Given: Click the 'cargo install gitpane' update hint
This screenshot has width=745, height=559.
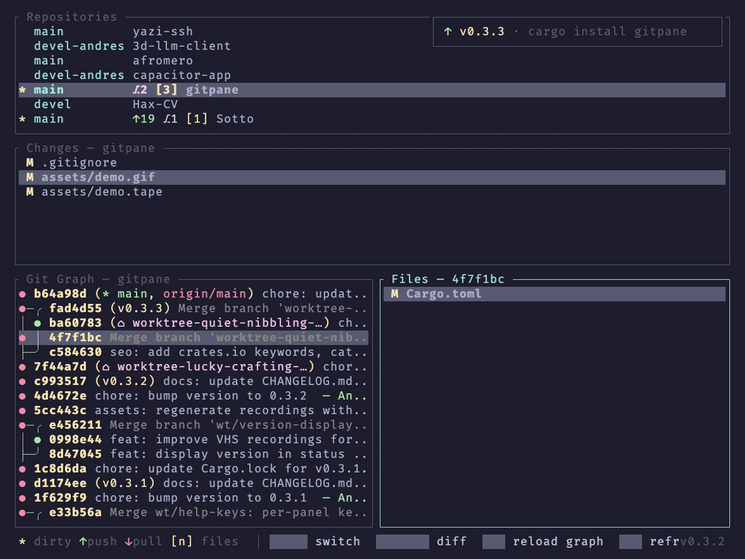Looking at the screenshot, I should [607, 32].
